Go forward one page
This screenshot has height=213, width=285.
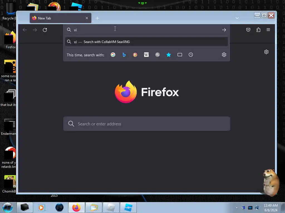[35, 30]
